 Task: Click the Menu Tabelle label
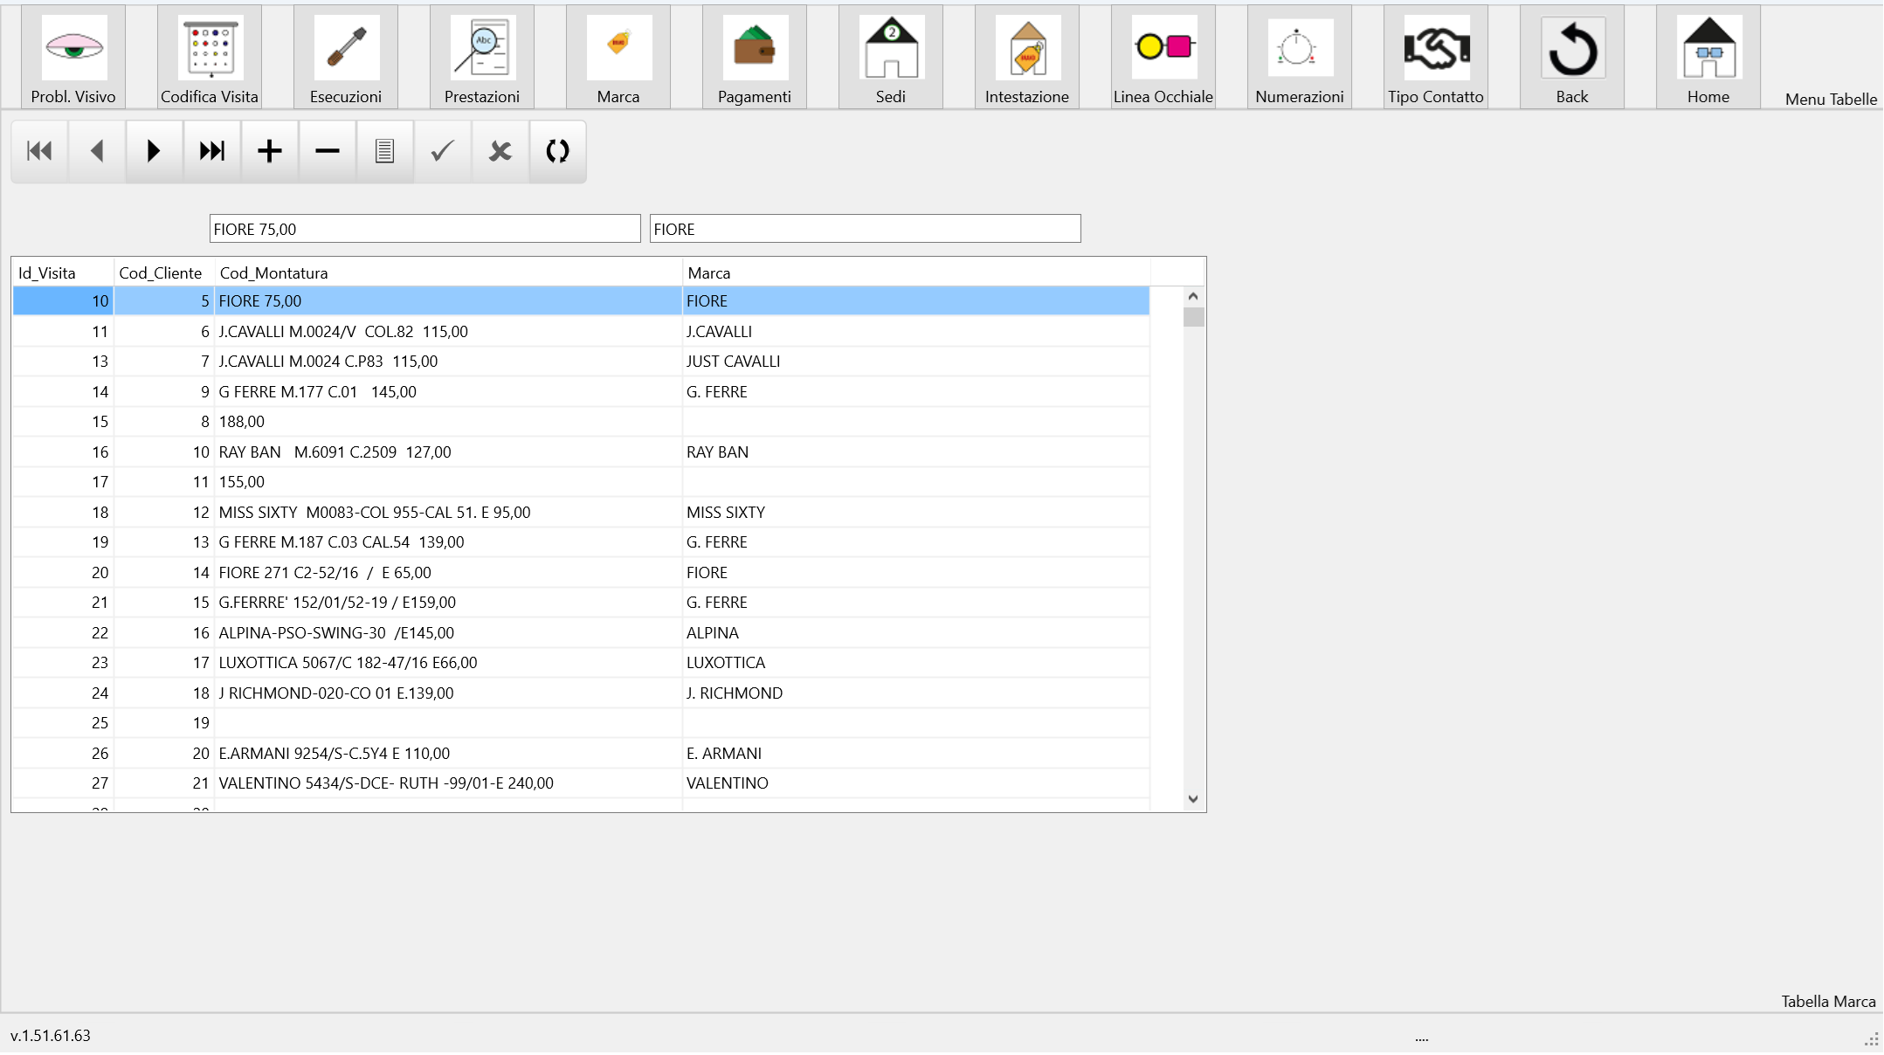[x=1831, y=100]
